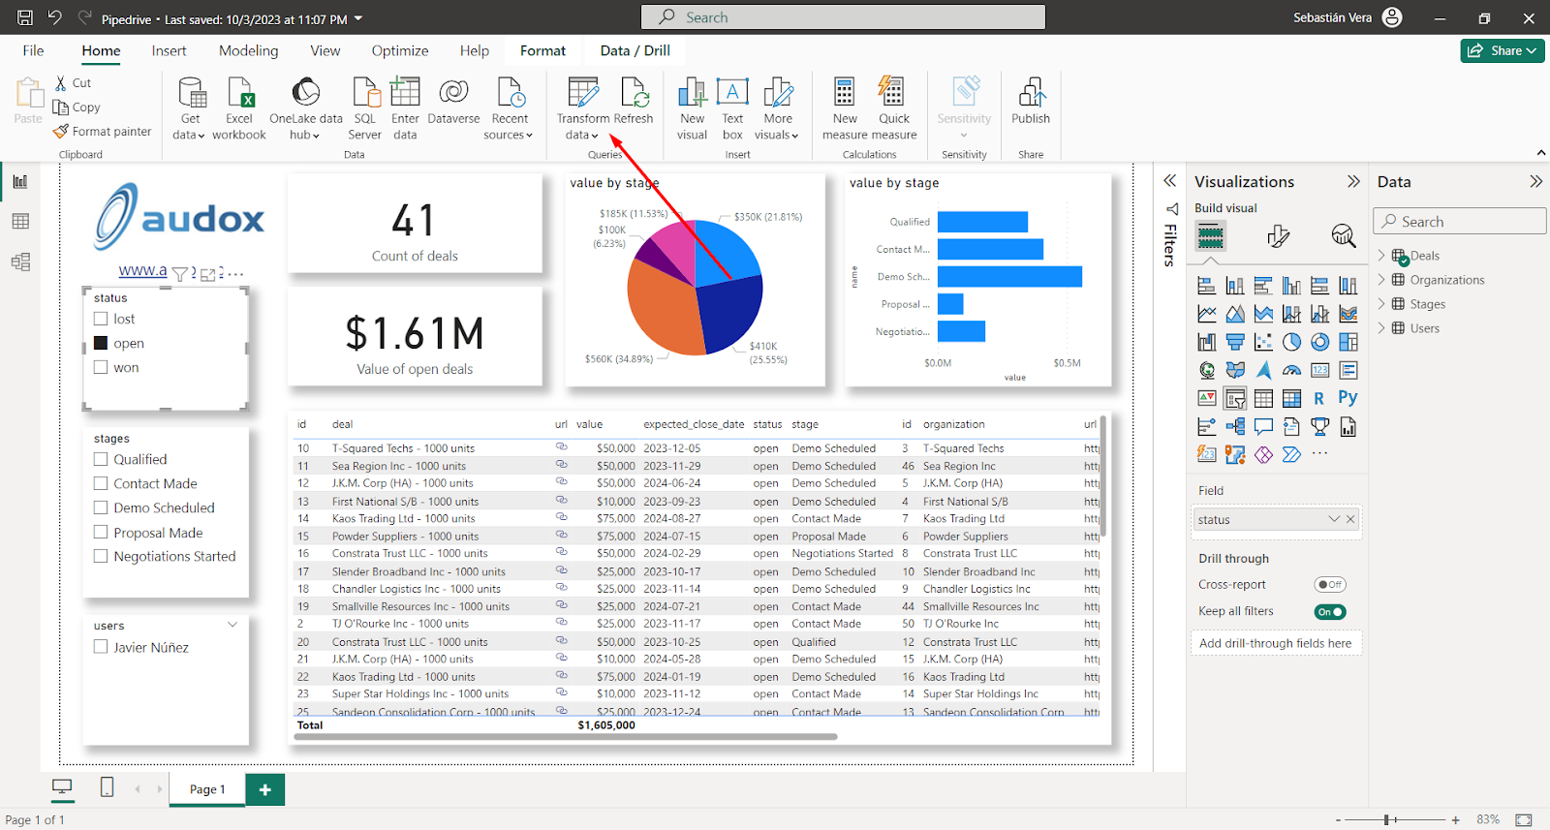
Task: Open the Format ribbon tab
Action: [x=542, y=50]
